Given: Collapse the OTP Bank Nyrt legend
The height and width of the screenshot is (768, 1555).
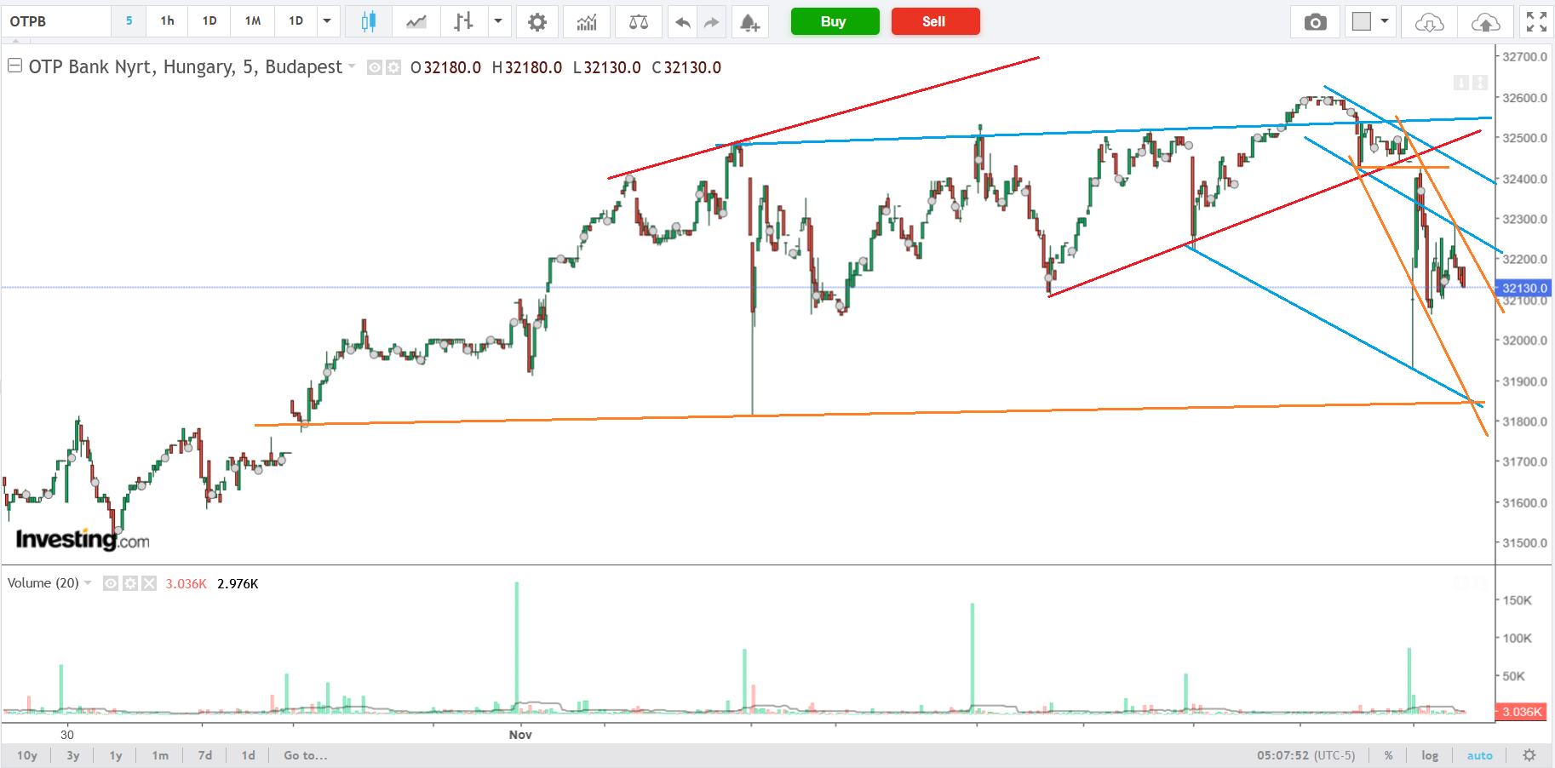Looking at the screenshot, I should click(x=14, y=66).
